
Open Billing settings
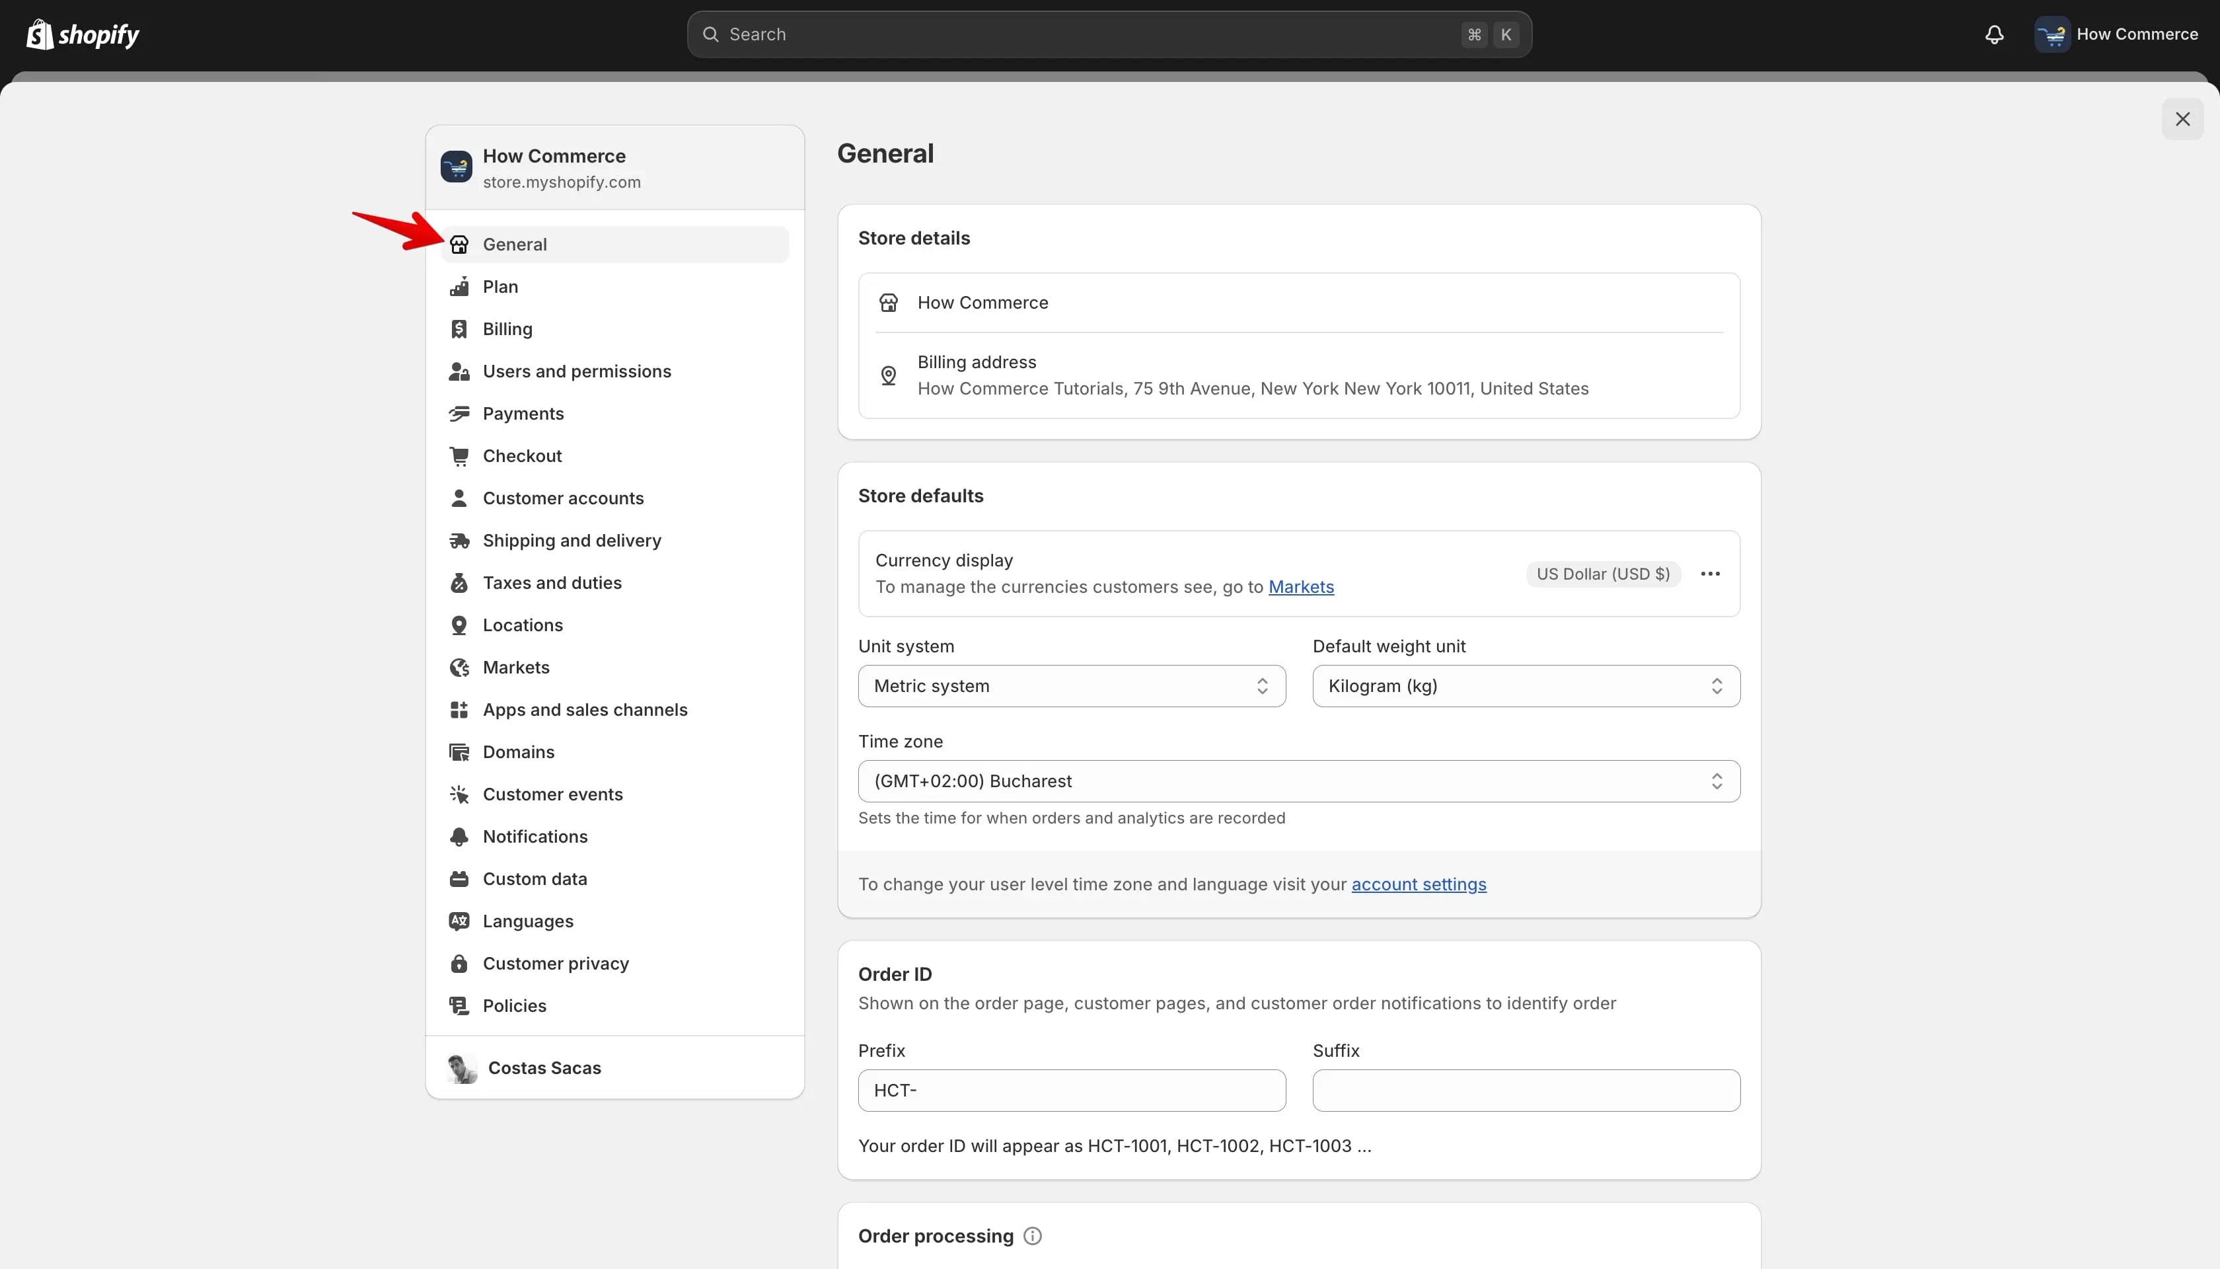point(615,329)
